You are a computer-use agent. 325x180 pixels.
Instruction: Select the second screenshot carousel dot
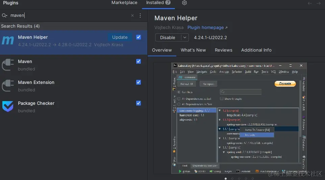tap(232, 179)
